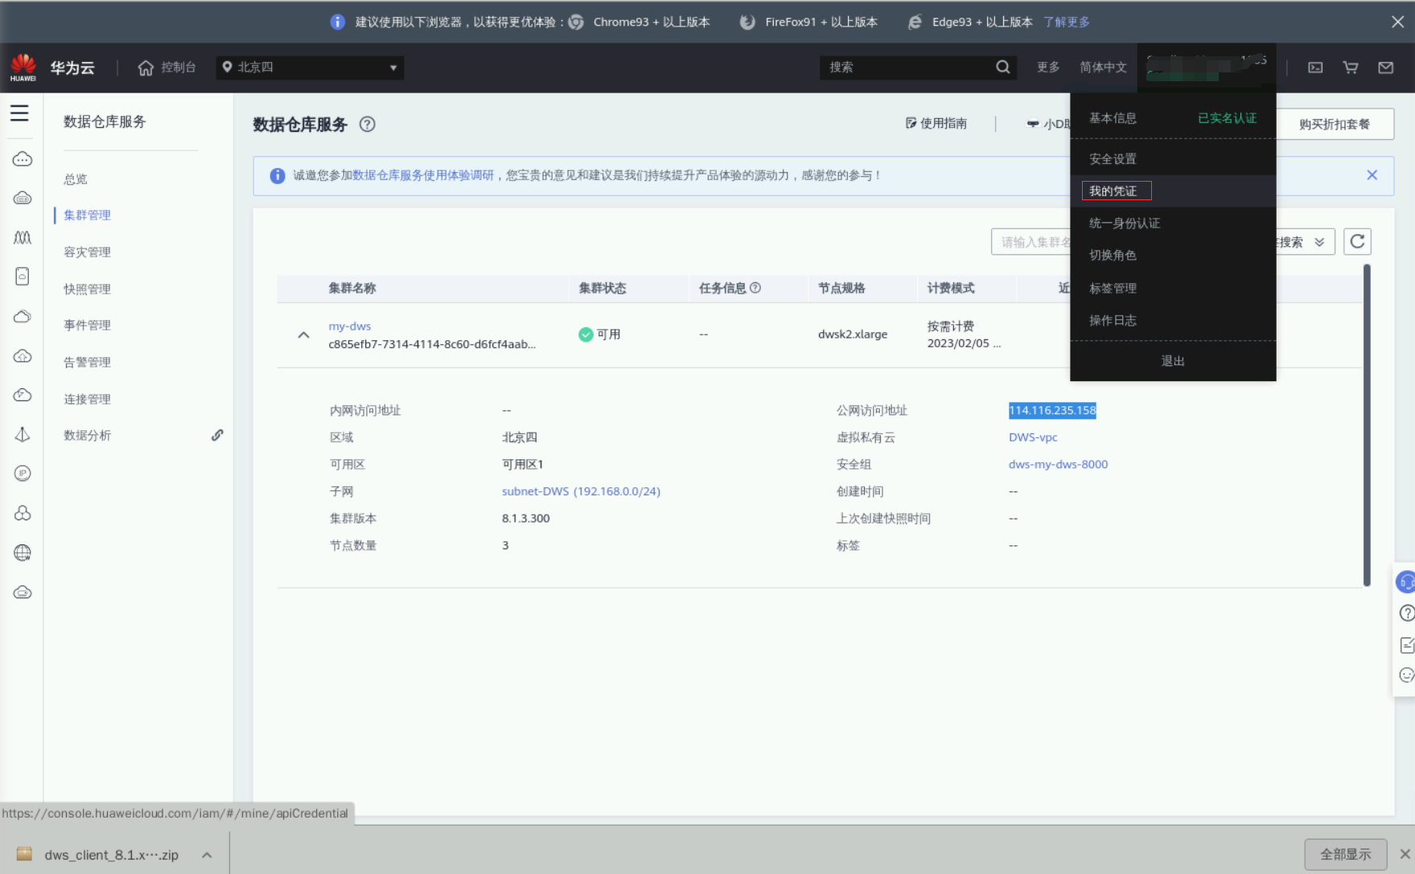Go to 总览 in side navigation
The width and height of the screenshot is (1415, 874).
click(x=76, y=179)
